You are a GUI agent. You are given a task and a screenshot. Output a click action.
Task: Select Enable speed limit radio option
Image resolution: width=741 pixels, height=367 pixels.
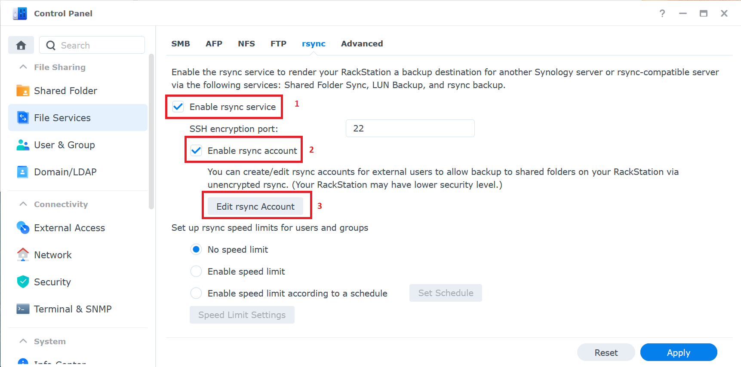click(196, 271)
